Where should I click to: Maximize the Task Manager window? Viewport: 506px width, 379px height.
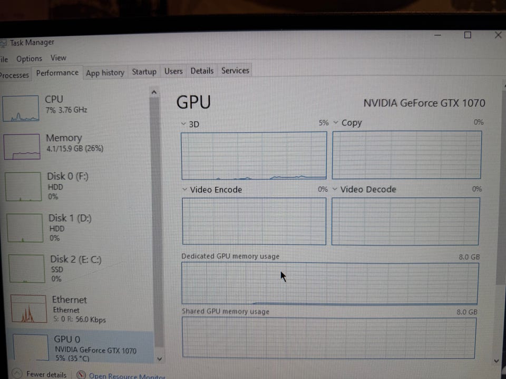pos(468,35)
